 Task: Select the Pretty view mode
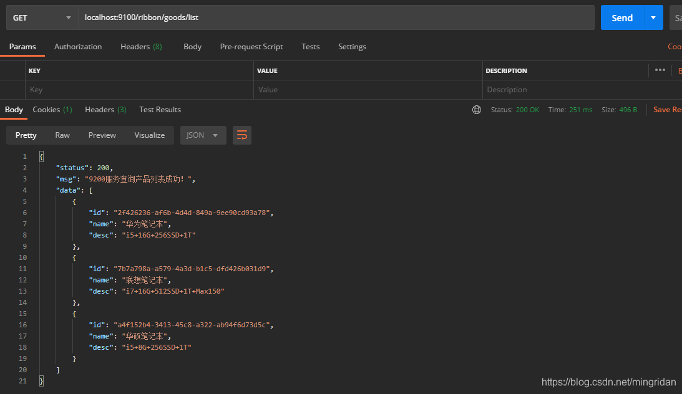(26, 135)
